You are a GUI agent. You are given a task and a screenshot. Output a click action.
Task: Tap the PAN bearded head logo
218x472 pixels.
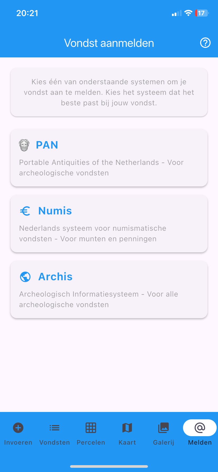pos(24,145)
